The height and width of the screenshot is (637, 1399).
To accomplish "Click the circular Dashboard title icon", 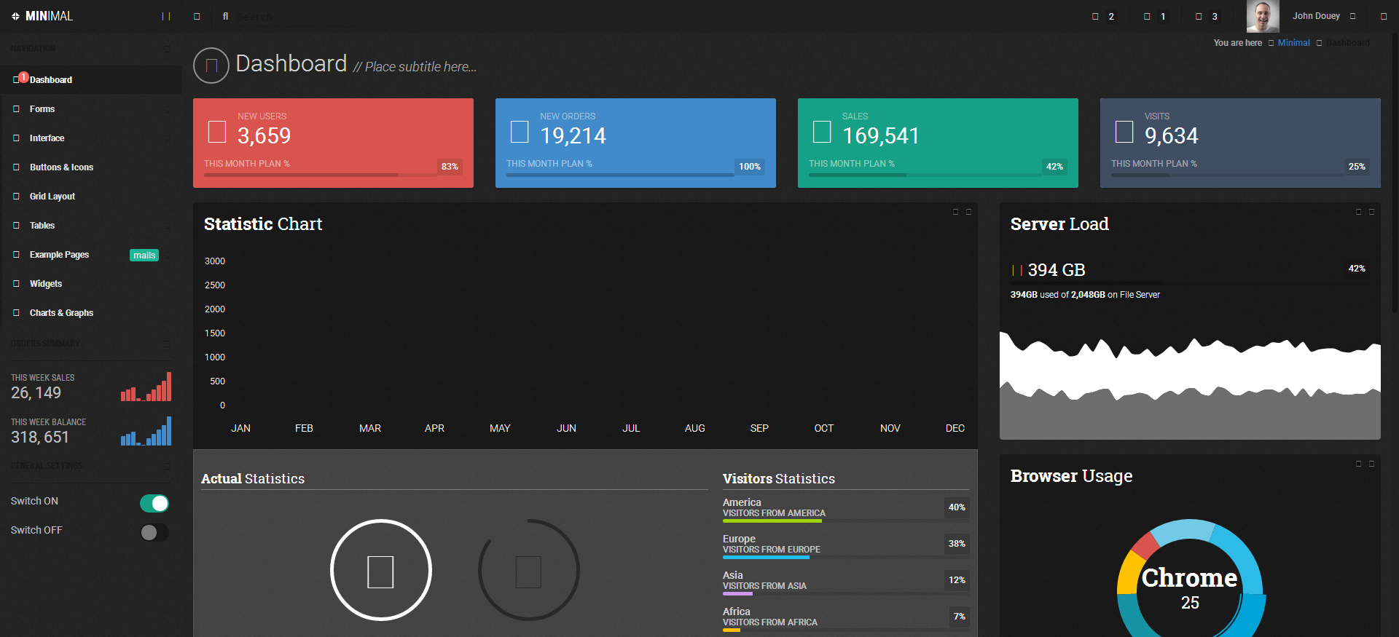I will (211, 66).
